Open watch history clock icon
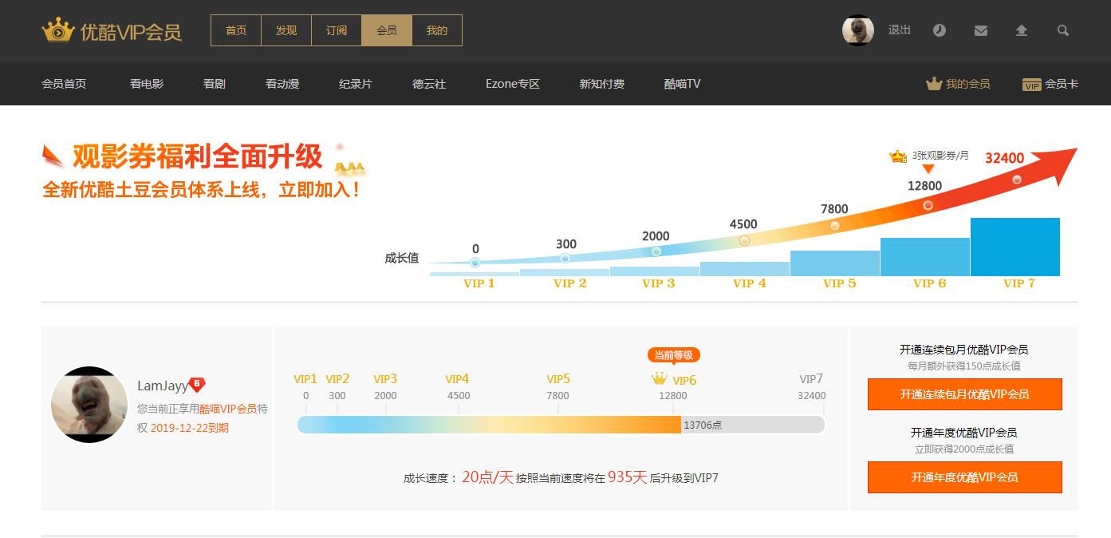The height and width of the screenshot is (538, 1111). tap(940, 30)
